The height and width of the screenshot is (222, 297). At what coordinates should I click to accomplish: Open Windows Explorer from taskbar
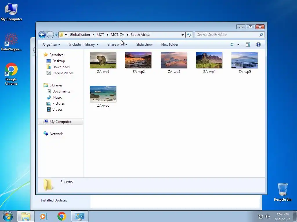pos(26,216)
